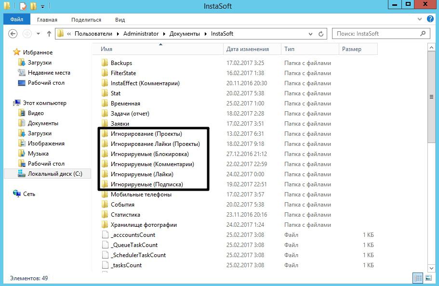439x286 pixels.
Task: Open Customize Quick Access Toolbar dropdown
Action: [x=42, y=6]
